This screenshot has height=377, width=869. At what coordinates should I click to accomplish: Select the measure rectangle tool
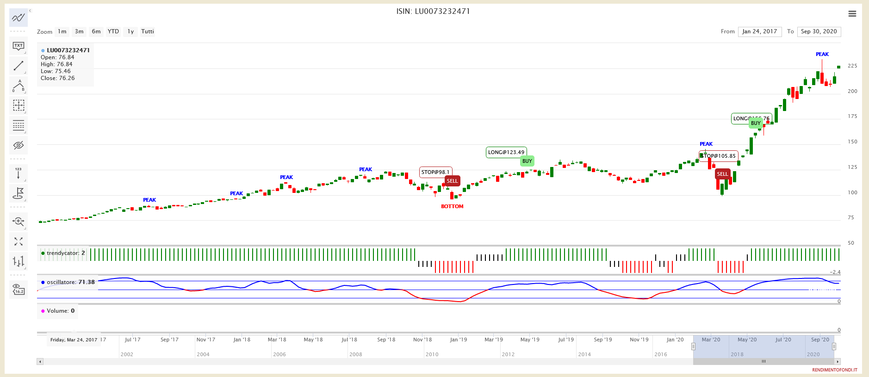[x=18, y=106]
